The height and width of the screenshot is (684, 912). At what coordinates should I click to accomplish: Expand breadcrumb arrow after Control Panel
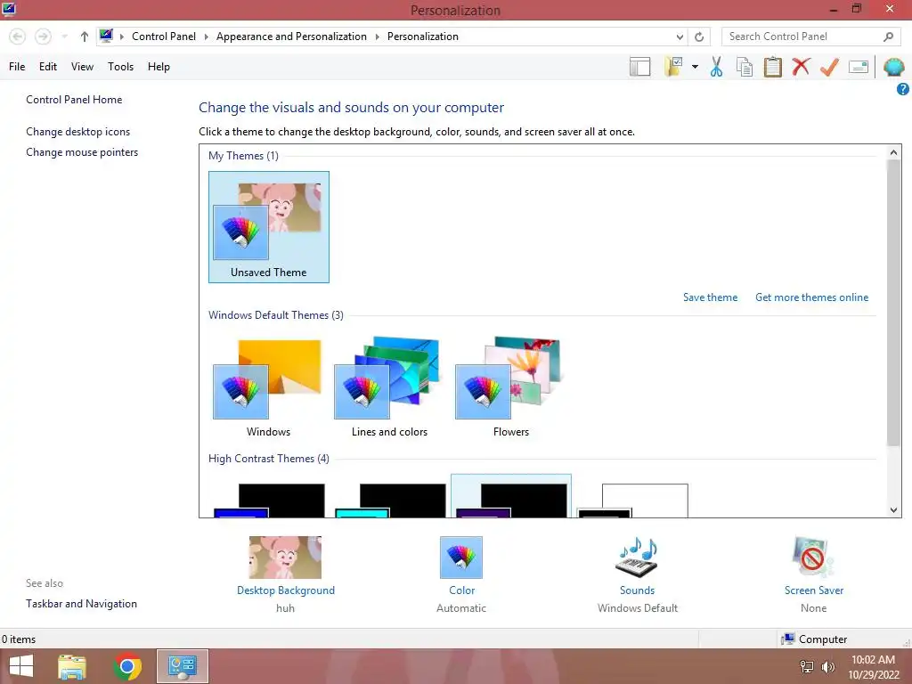click(x=206, y=37)
